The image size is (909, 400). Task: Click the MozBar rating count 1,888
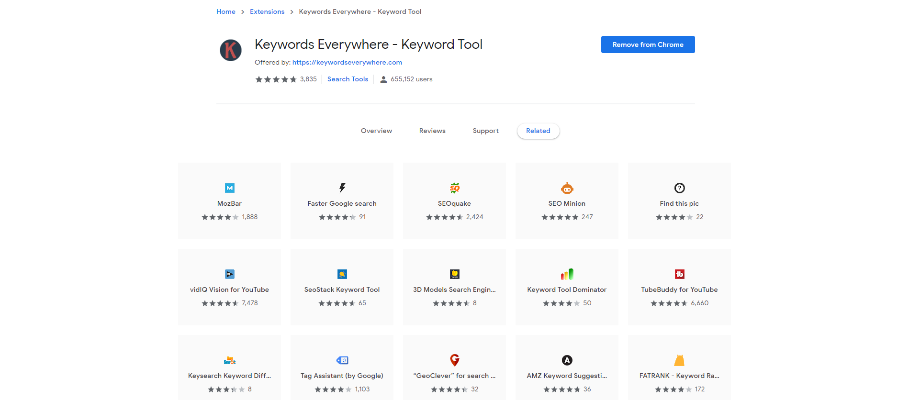[x=250, y=217]
